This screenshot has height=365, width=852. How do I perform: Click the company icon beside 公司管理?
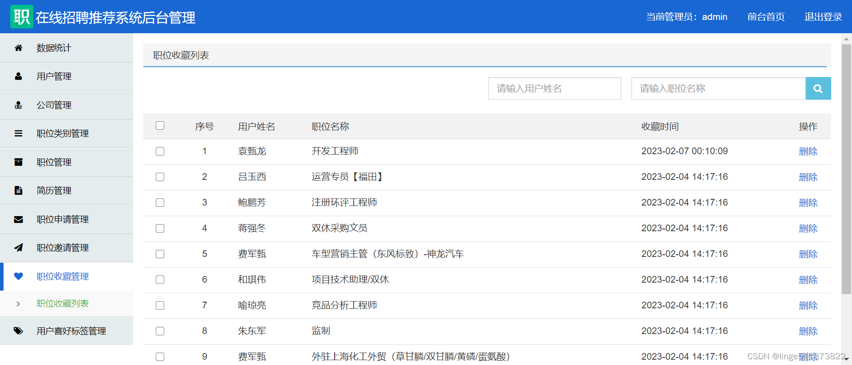18,105
